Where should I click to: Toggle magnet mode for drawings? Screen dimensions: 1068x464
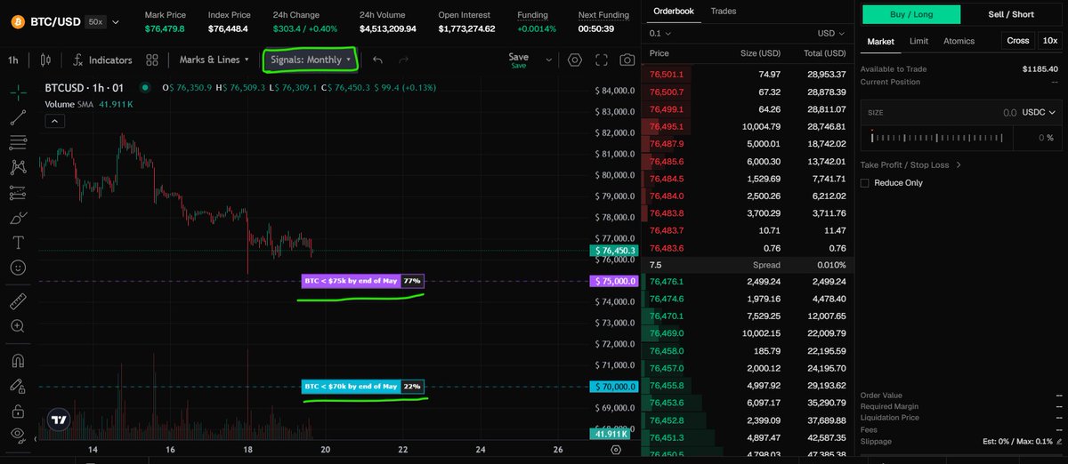[18, 361]
